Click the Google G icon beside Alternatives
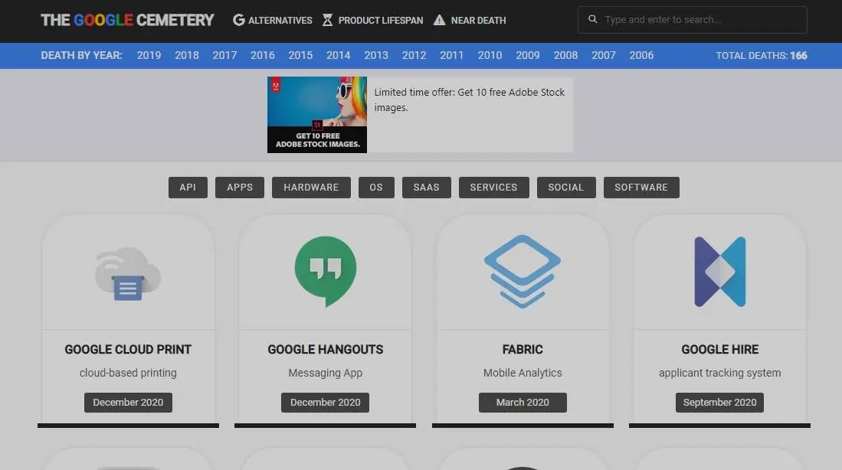The image size is (842, 470). 238,20
